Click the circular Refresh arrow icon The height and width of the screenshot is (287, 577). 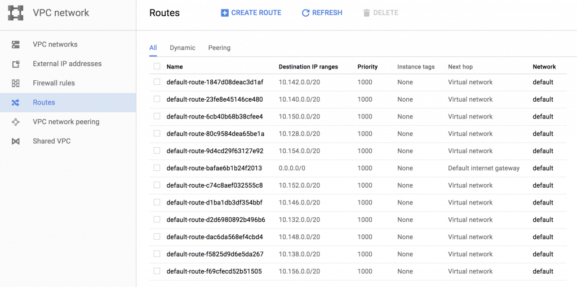coord(305,13)
